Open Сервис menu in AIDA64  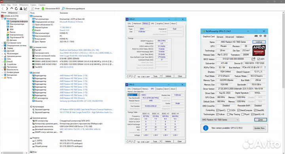point(33,5)
